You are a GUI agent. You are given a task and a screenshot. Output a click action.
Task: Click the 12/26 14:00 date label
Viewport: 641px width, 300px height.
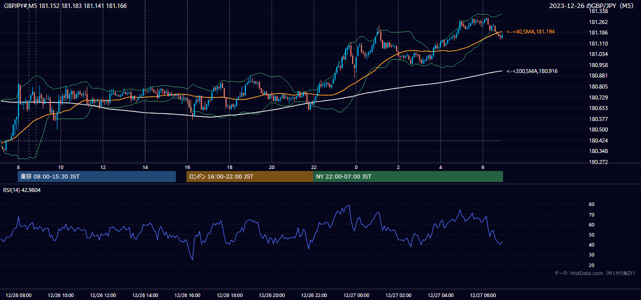pos(145,295)
